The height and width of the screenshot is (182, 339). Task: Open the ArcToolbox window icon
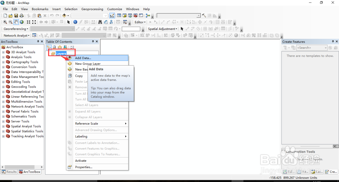[x=135, y=16]
